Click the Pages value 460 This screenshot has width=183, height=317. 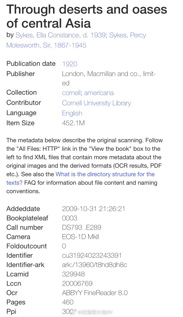[68, 302]
